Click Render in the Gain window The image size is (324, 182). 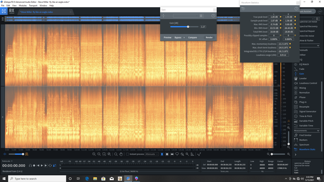click(209, 37)
